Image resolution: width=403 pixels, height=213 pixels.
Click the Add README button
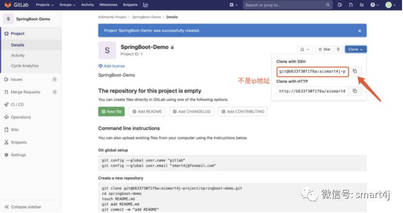tap(147, 111)
